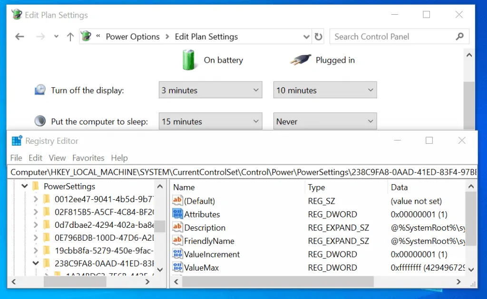Image resolution: width=487 pixels, height=299 pixels.
Task: Refresh the Control Panel view
Action: coord(318,37)
